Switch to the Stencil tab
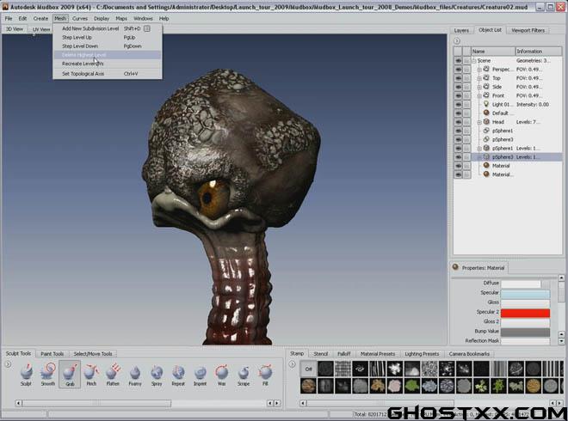The height and width of the screenshot is (421, 568). click(321, 354)
